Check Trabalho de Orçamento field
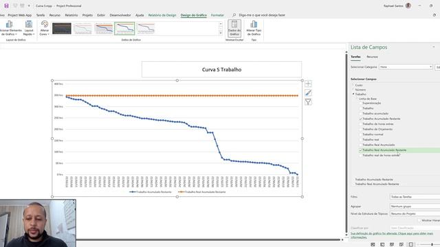 point(360,129)
